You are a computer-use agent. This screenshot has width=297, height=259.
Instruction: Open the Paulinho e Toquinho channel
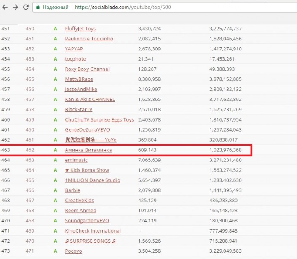click(x=89, y=39)
